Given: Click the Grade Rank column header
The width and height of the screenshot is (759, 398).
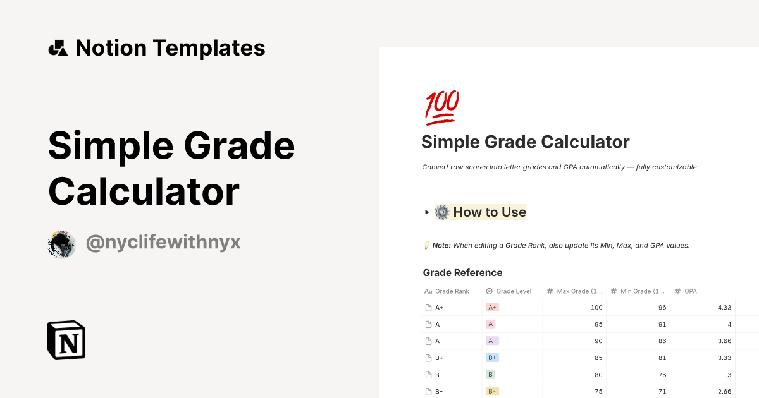Looking at the screenshot, I should coord(452,291).
